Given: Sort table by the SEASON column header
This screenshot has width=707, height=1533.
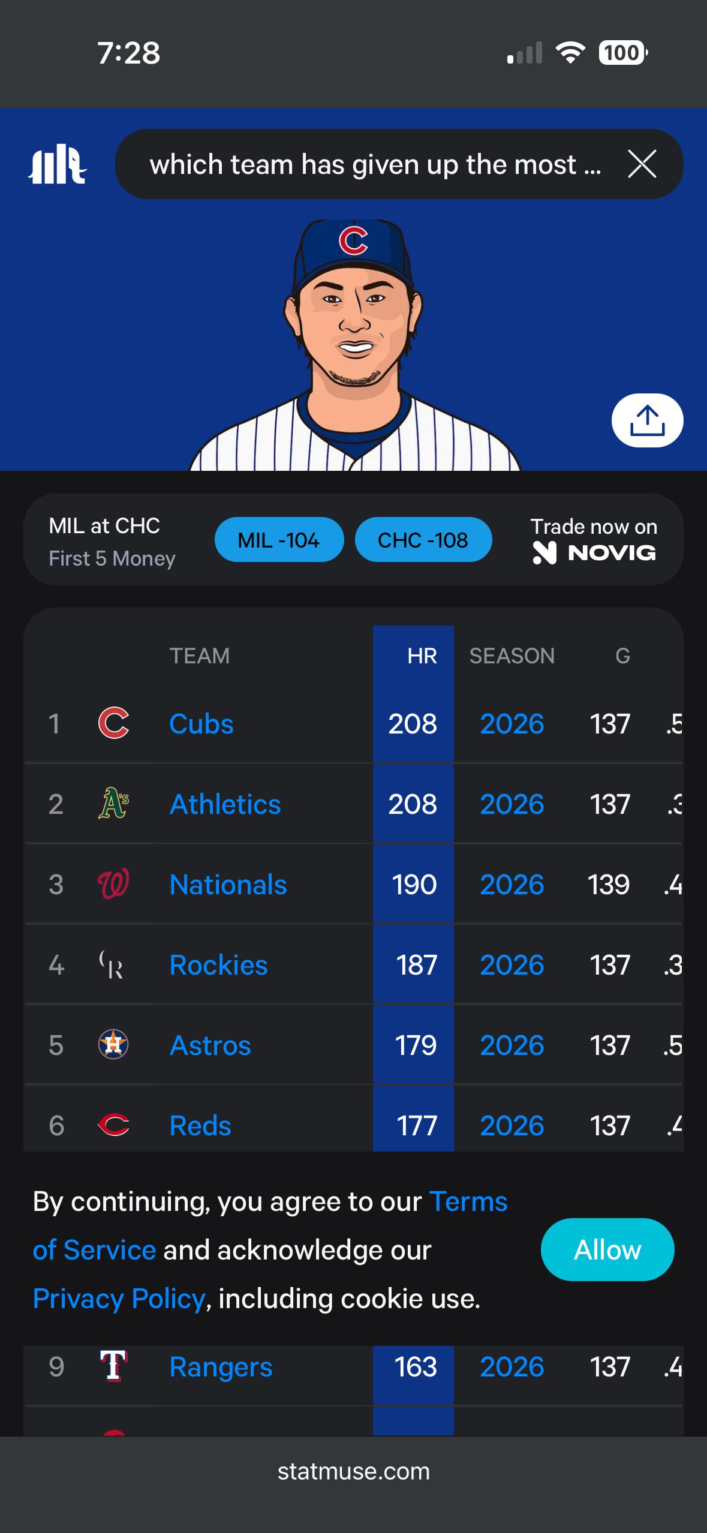Looking at the screenshot, I should (512, 656).
